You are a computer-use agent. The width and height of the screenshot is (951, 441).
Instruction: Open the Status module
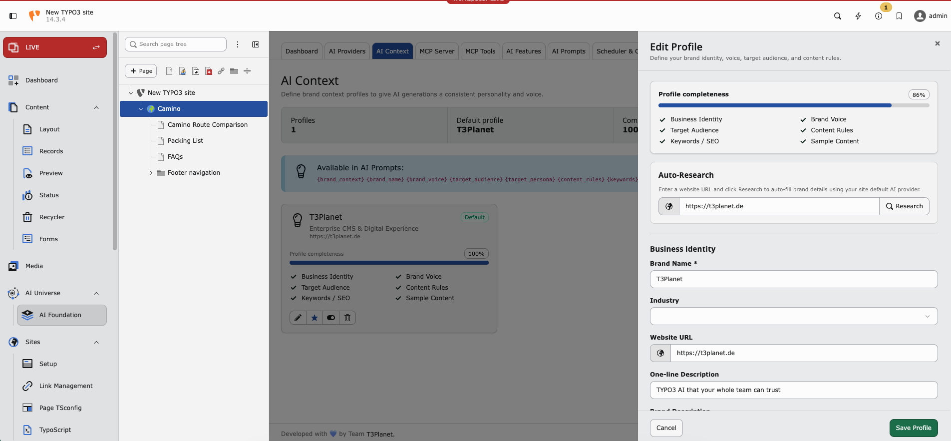point(62,195)
